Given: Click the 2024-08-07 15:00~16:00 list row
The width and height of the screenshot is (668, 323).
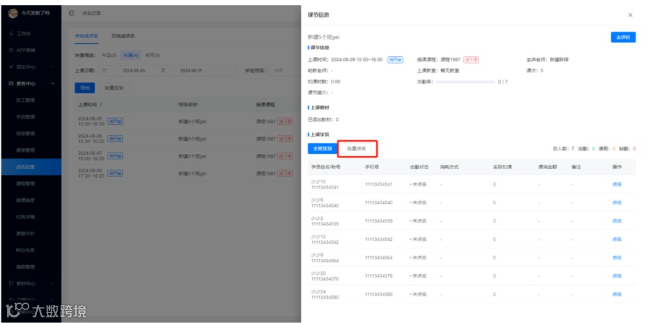Looking at the screenshot, I should pos(188,156).
